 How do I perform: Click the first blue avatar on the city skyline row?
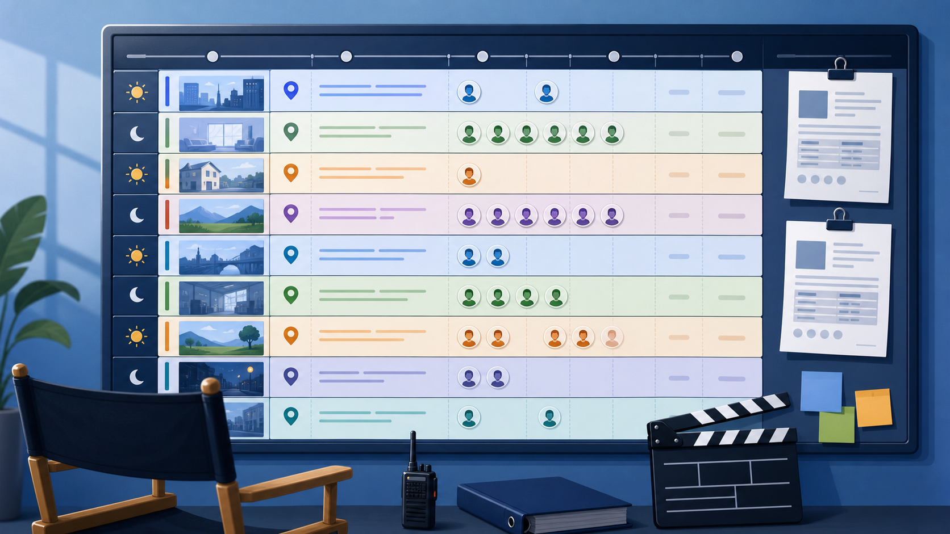point(469,92)
